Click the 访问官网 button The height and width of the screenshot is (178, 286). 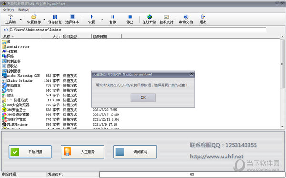point(135,152)
